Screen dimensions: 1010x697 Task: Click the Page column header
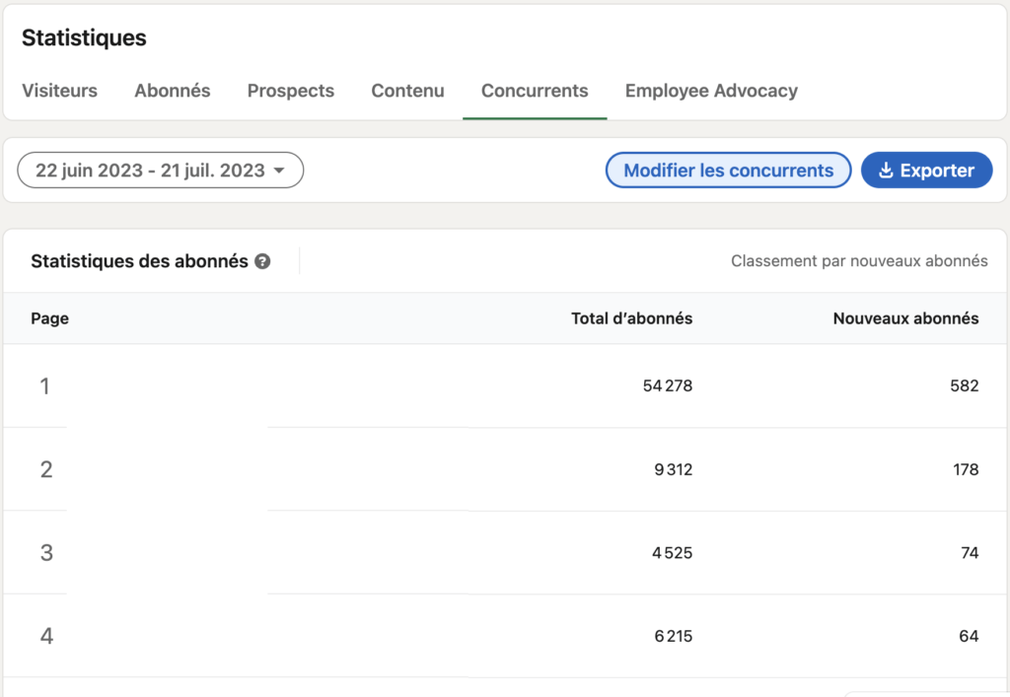[50, 318]
